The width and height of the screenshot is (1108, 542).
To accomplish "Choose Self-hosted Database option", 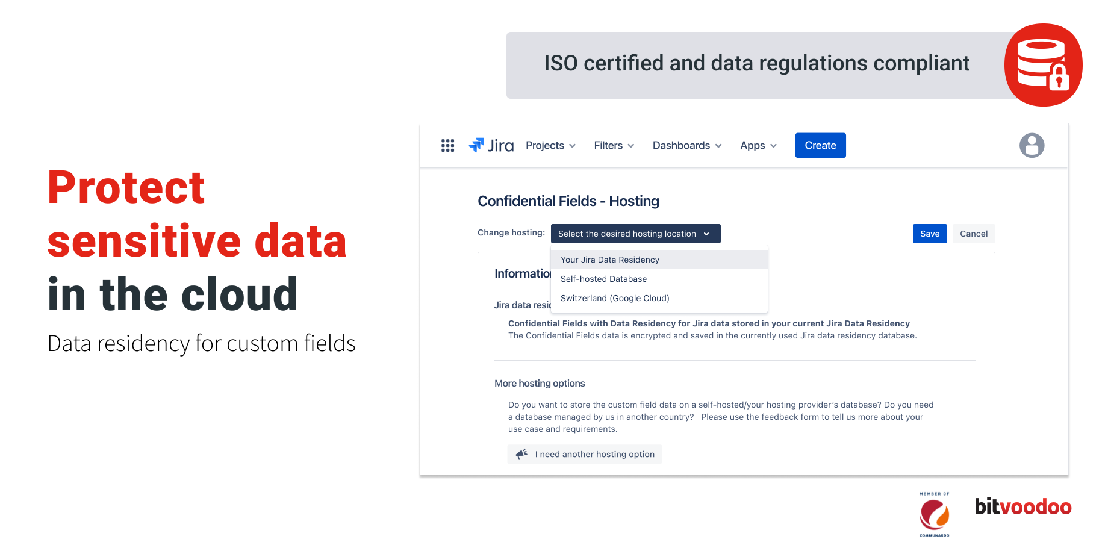I will coord(659,279).
